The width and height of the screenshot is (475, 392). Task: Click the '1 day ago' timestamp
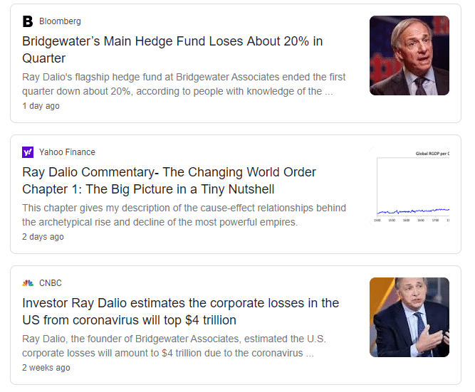coord(41,106)
